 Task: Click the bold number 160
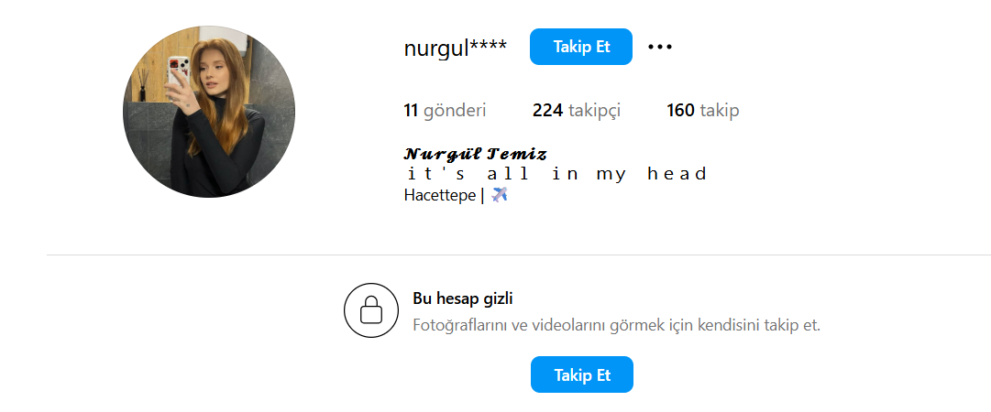(x=680, y=111)
